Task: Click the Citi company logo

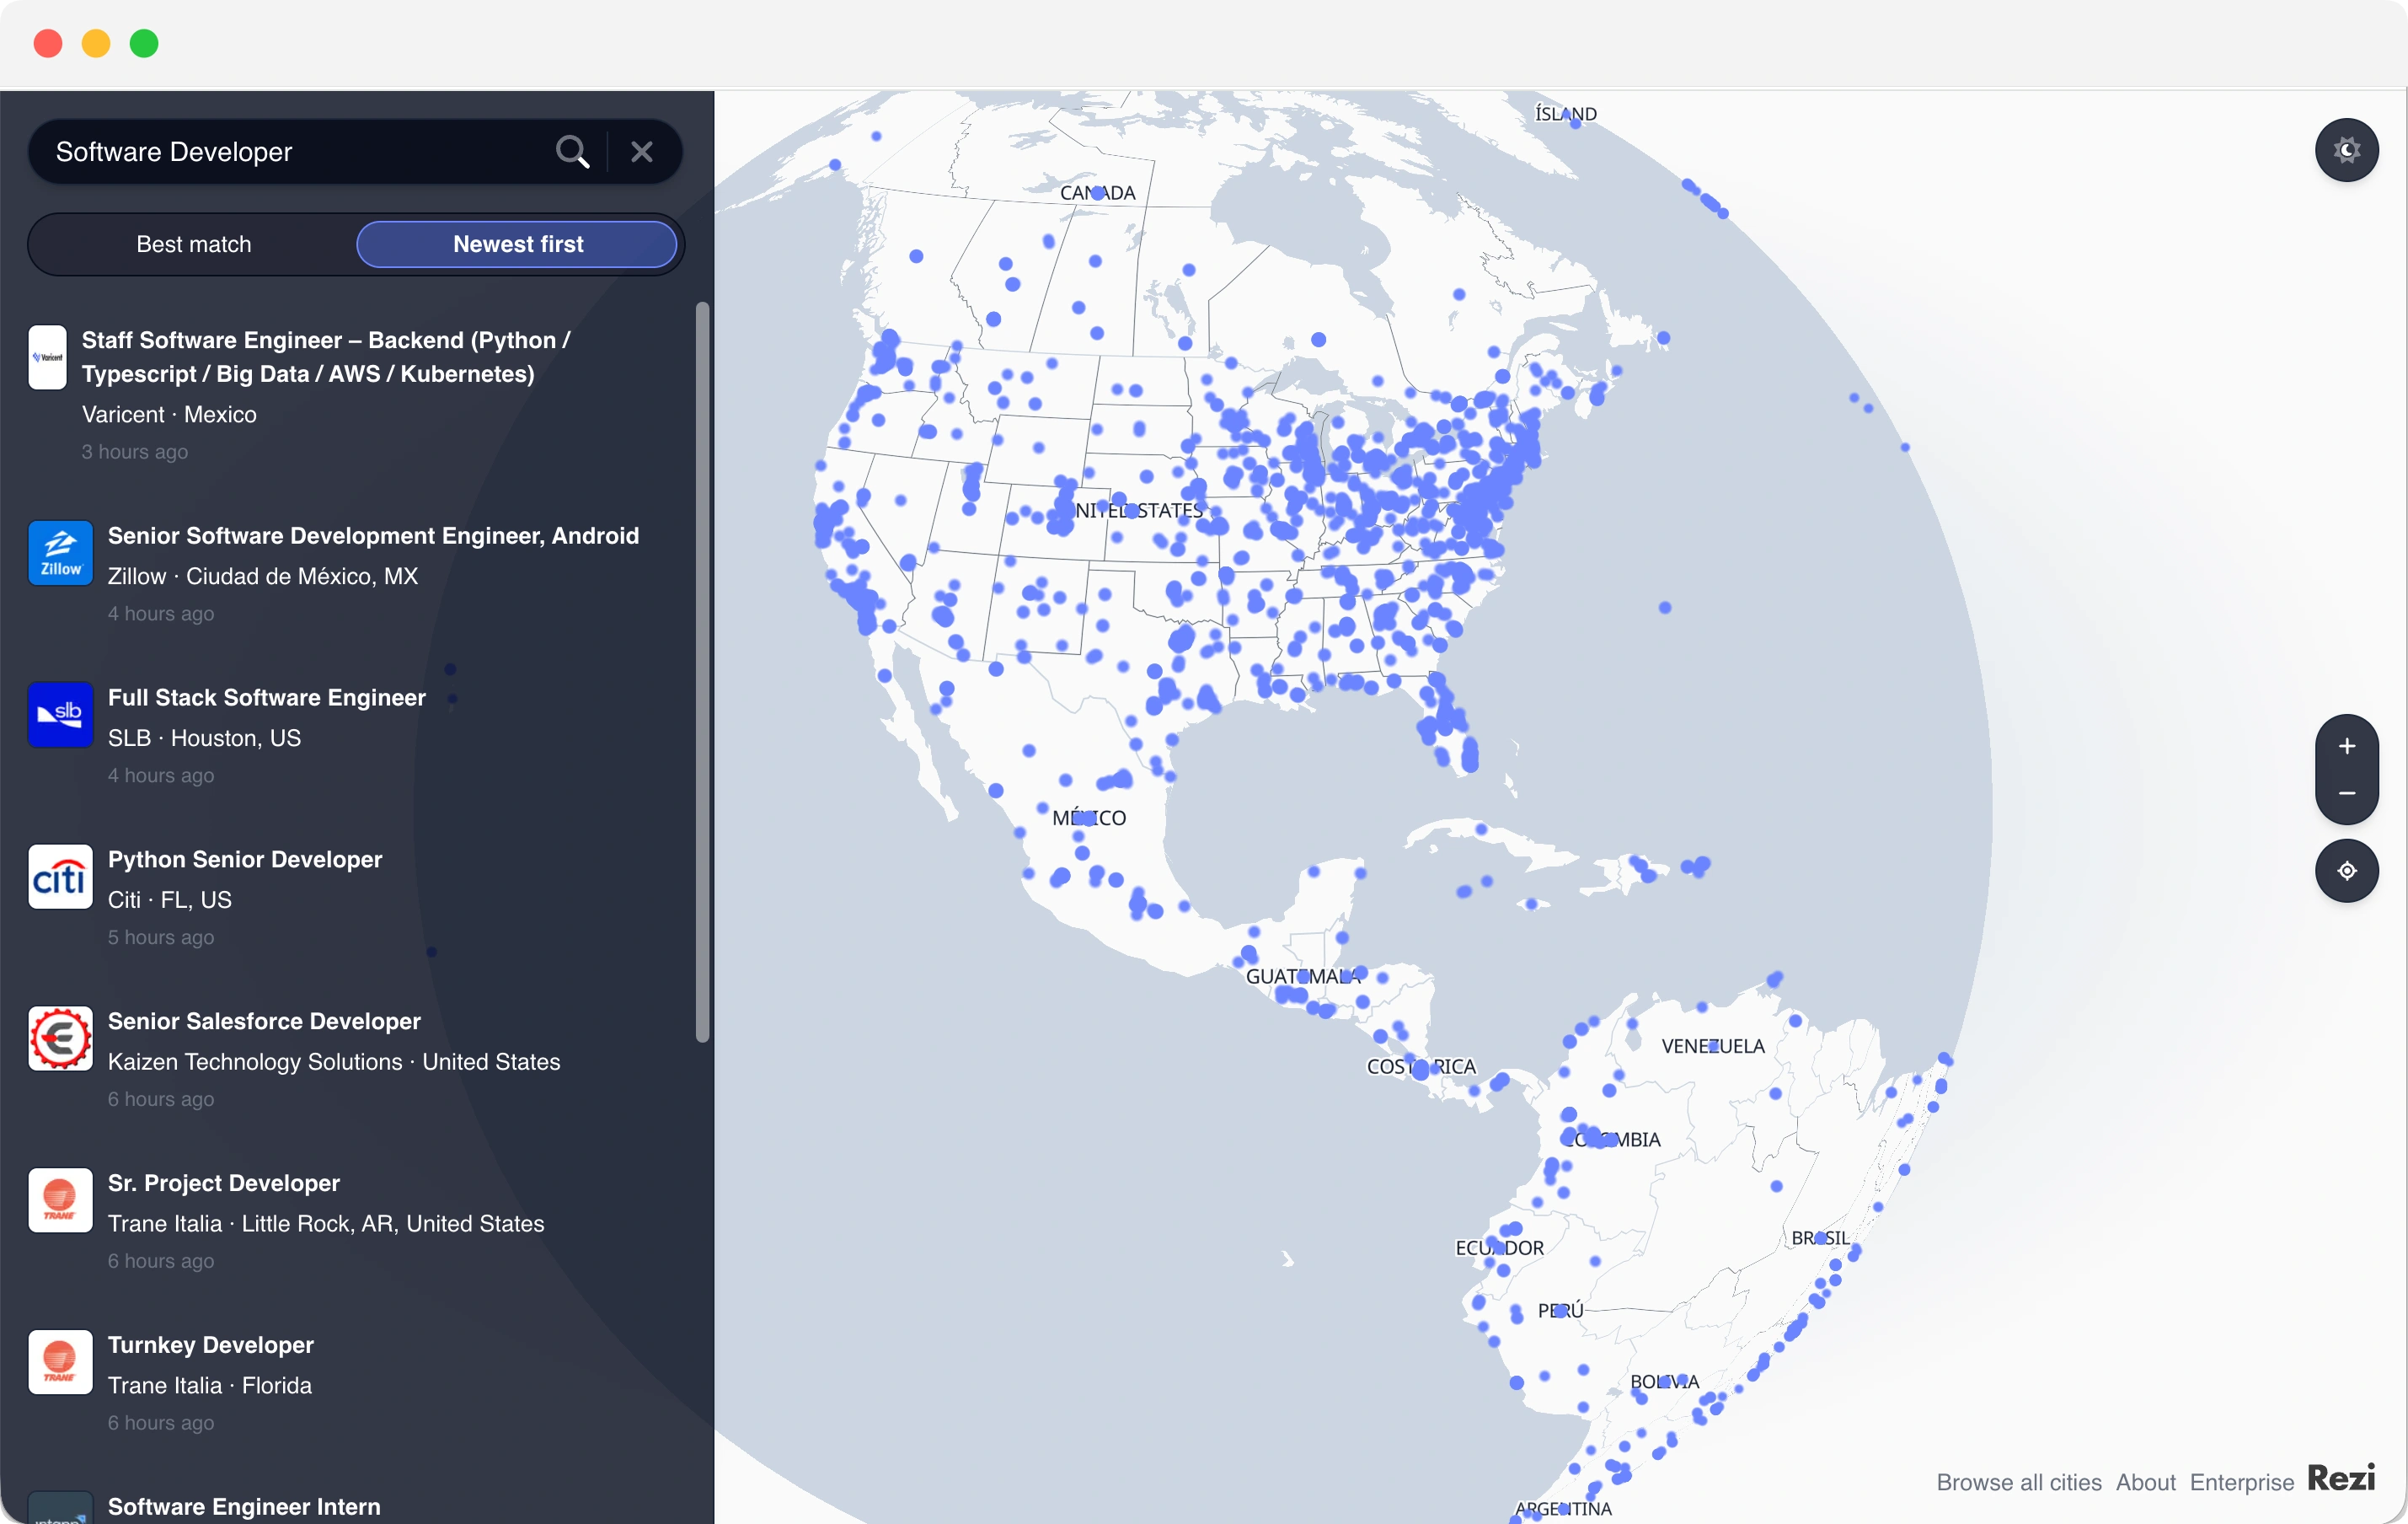Action: [60, 877]
